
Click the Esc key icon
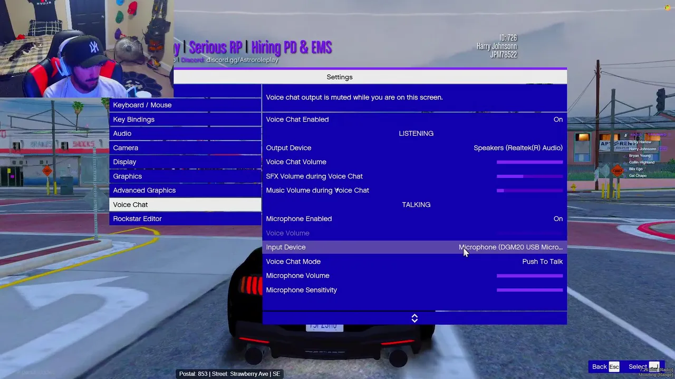pos(614,367)
